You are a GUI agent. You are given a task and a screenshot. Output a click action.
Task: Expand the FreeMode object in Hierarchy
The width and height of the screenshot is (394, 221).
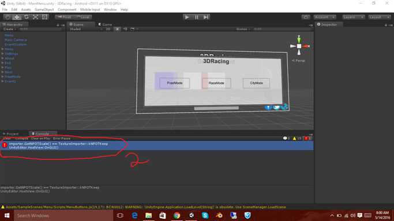pos(2,77)
